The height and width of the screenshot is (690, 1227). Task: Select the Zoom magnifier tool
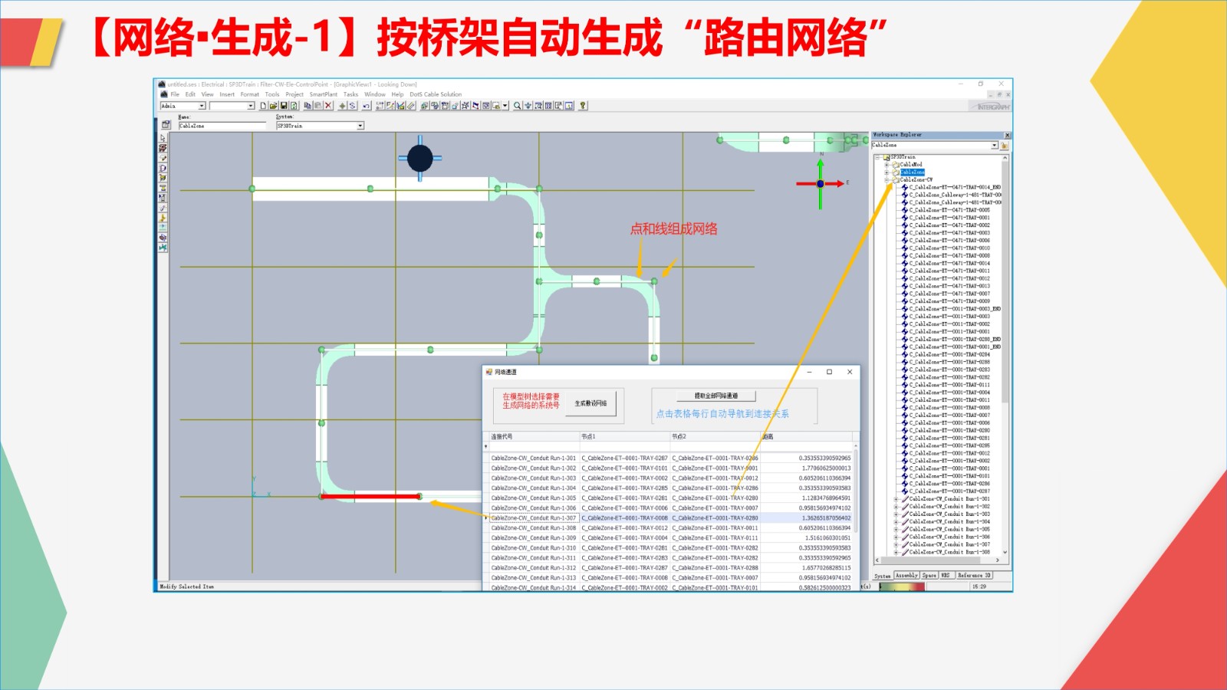pyautogui.click(x=518, y=106)
